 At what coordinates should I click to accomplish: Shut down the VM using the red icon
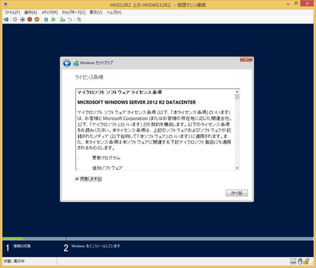30,20
